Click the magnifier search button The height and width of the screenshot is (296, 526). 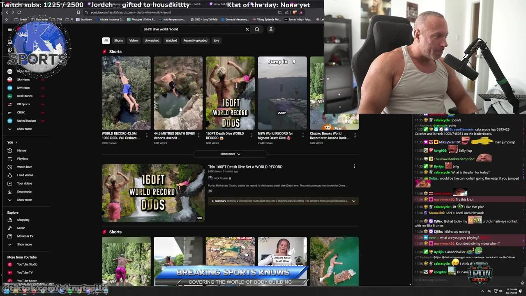257,29
